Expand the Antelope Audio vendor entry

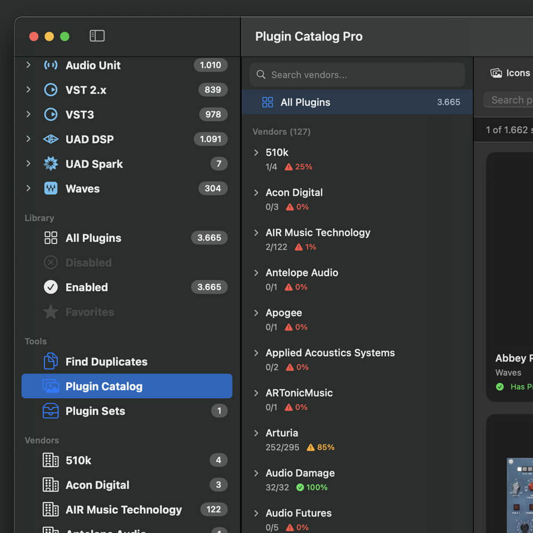(256, 273)
